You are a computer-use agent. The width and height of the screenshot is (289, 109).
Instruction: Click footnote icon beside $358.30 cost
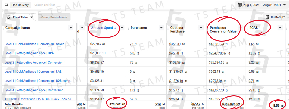coord(183,44)
